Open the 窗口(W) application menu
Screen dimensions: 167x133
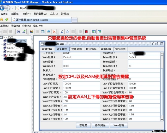[38, 26]
